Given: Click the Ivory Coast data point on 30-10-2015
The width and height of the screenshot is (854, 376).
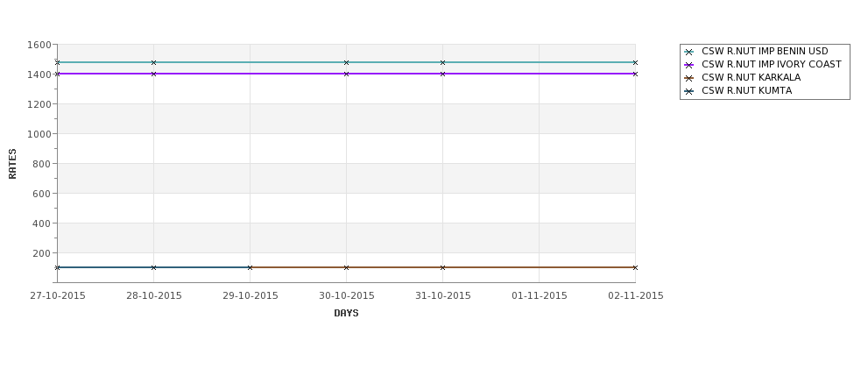Looking at the screenshot, I should tap(346, 74).
